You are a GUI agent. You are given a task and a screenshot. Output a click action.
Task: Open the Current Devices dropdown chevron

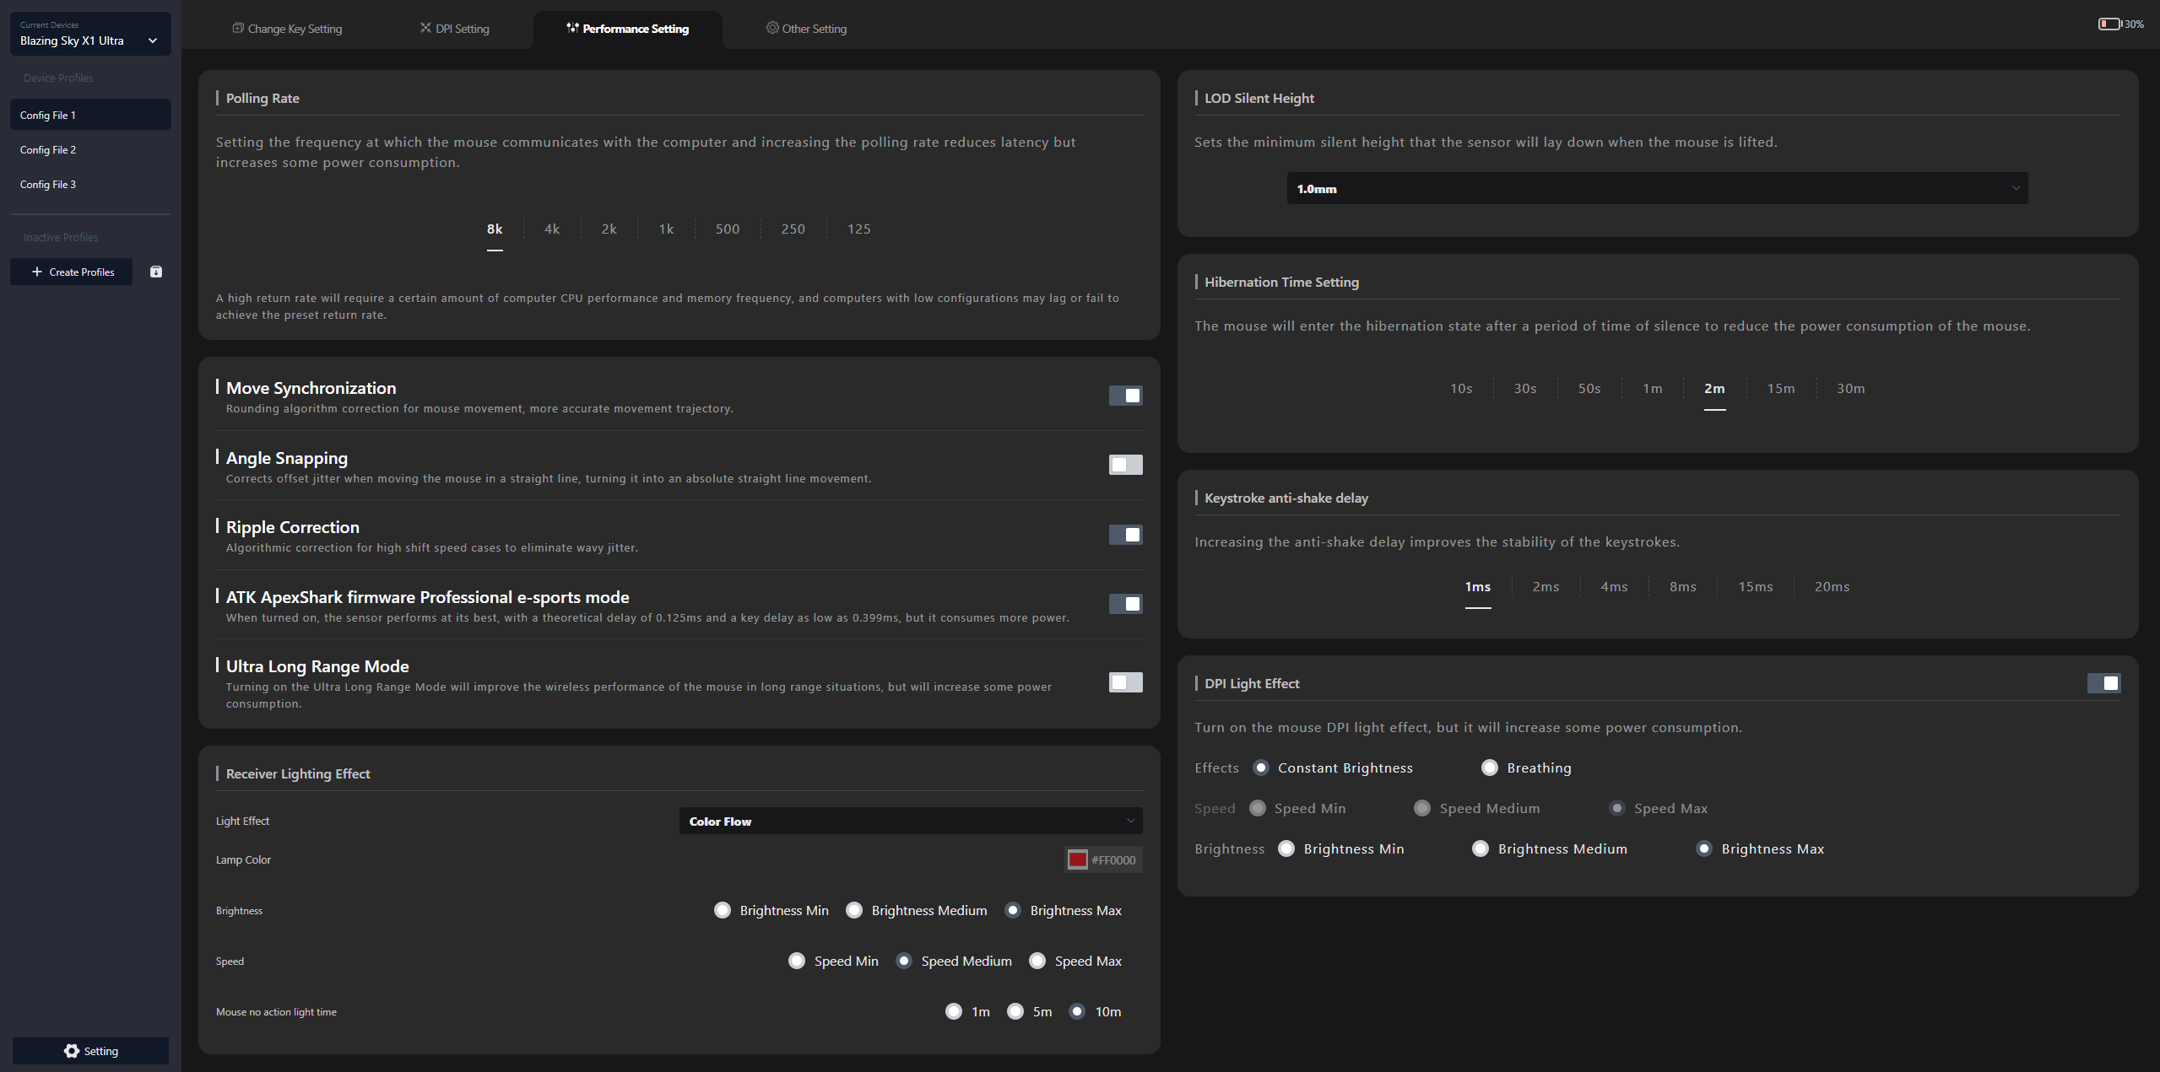pos(153,40)
